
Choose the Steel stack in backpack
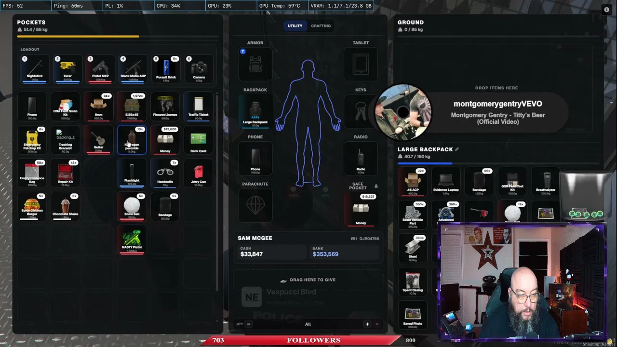point(413,248)
